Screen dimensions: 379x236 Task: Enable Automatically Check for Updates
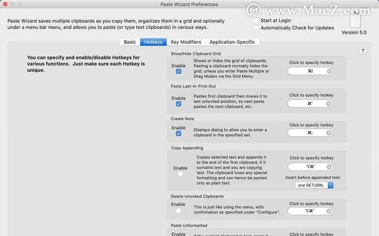(256, 28)
